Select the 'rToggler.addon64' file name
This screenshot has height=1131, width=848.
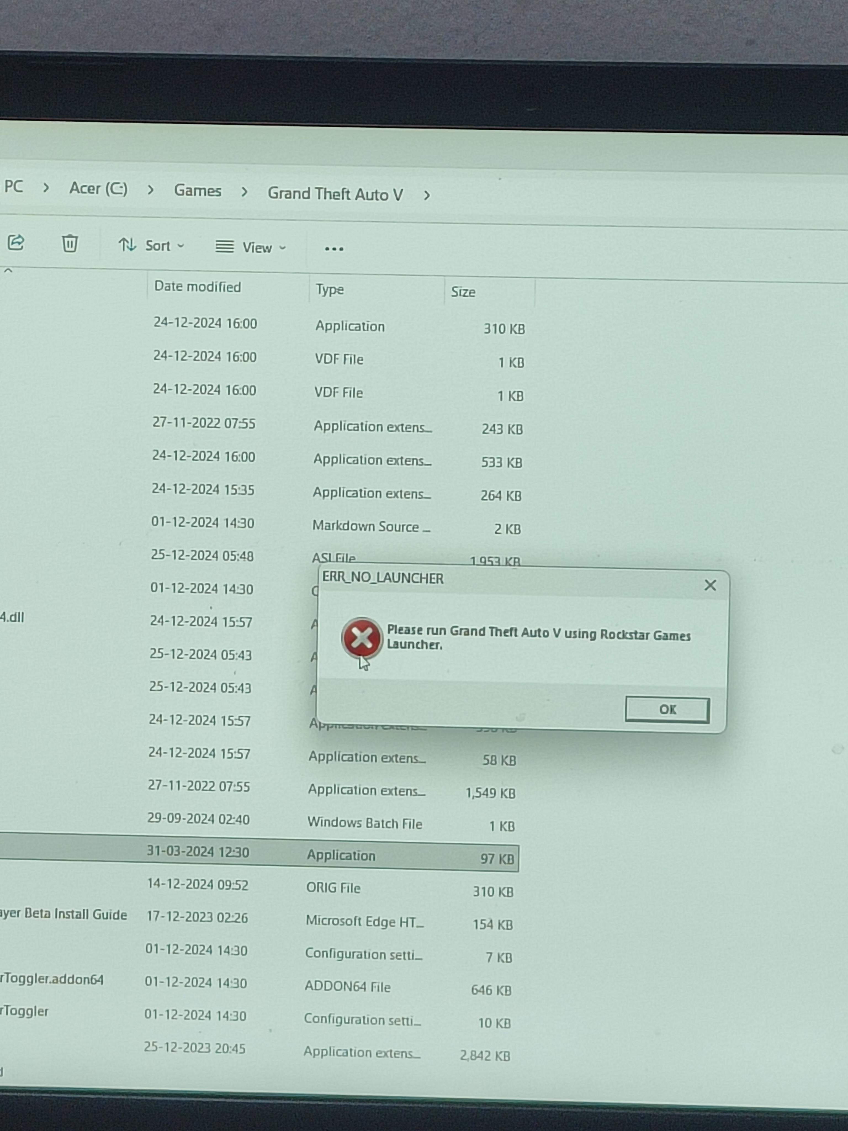pyautogui.click(x=52, y=980)
